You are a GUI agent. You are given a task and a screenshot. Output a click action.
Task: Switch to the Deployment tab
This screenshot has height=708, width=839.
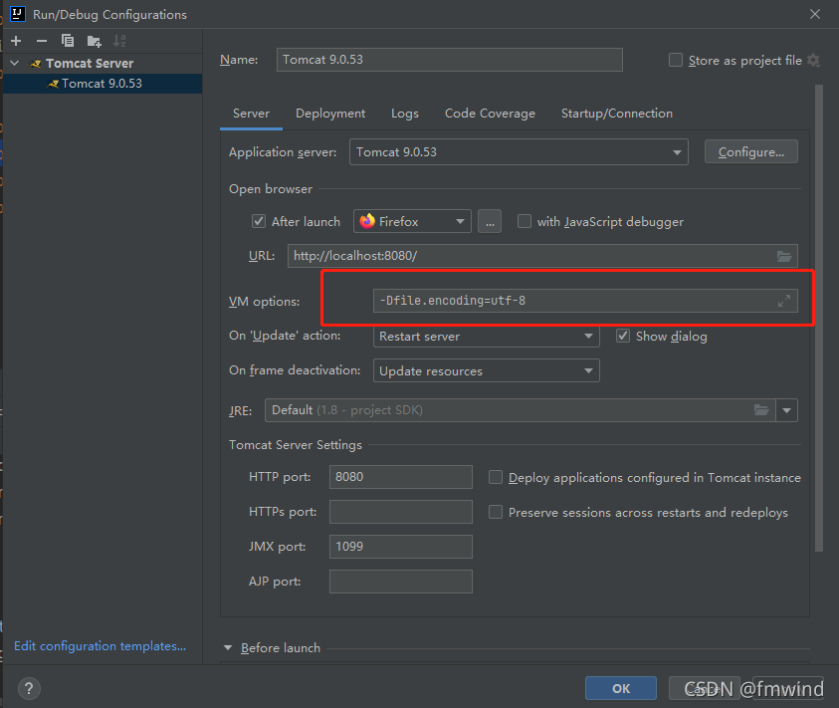pos(330,114)
